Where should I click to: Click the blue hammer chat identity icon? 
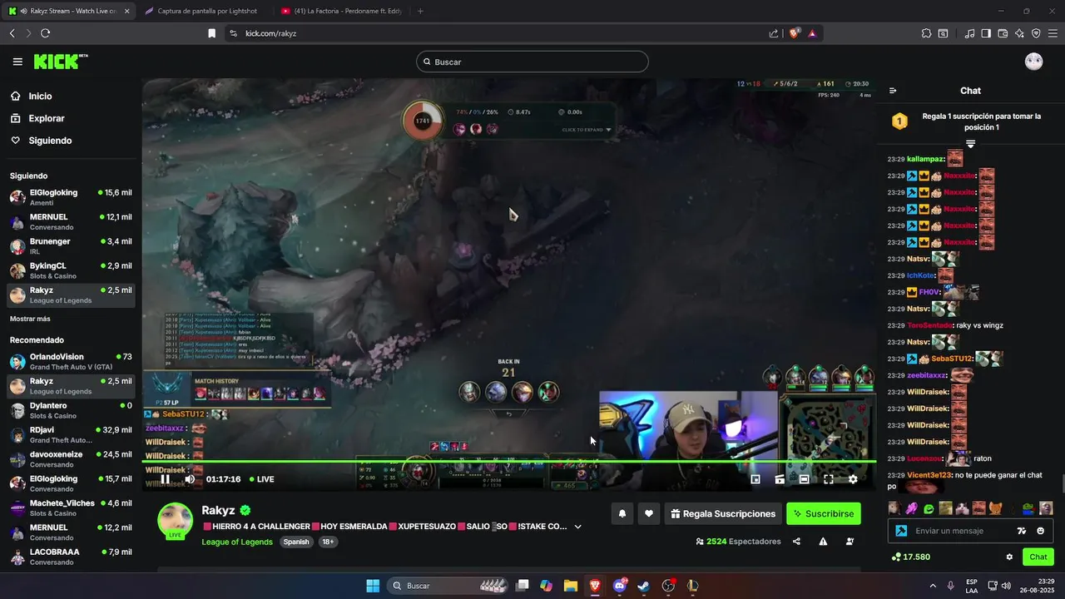(900, 531)
